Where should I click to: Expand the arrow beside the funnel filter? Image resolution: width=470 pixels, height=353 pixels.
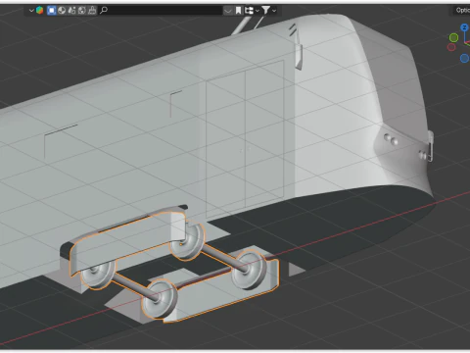(274, 11)
